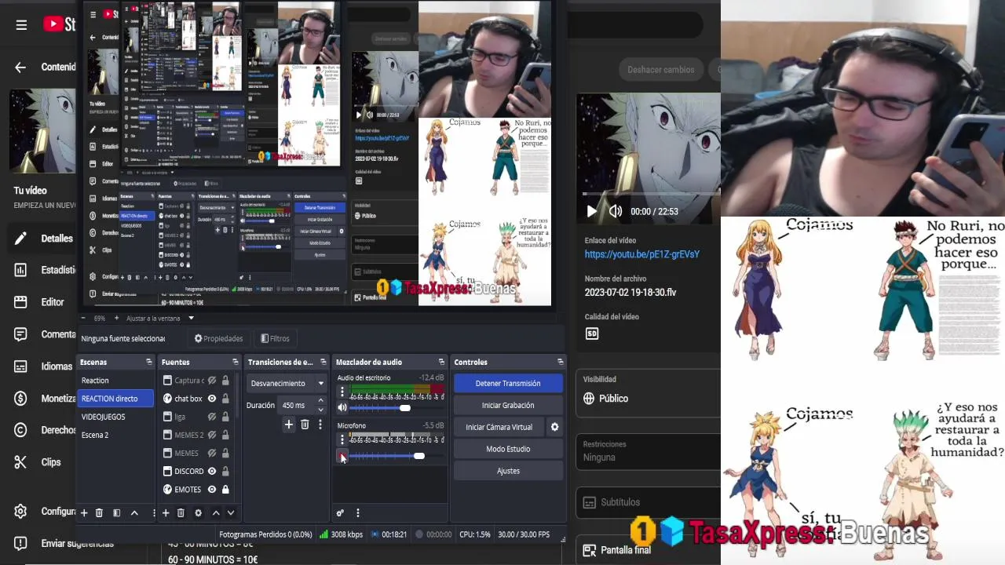Image resolution: width=1005 pixels, height=565 pixels.
Task: Unlock the EMOTES source lock
Action: click(225, 489)
